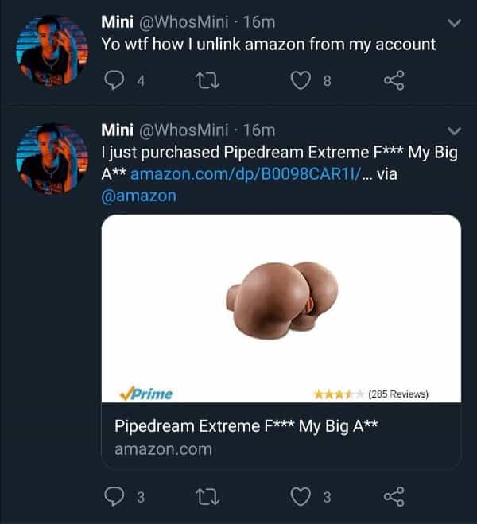
Task: Click the Mini display name on second tweet
Action: pyautogui.click(x=118, y=130)
